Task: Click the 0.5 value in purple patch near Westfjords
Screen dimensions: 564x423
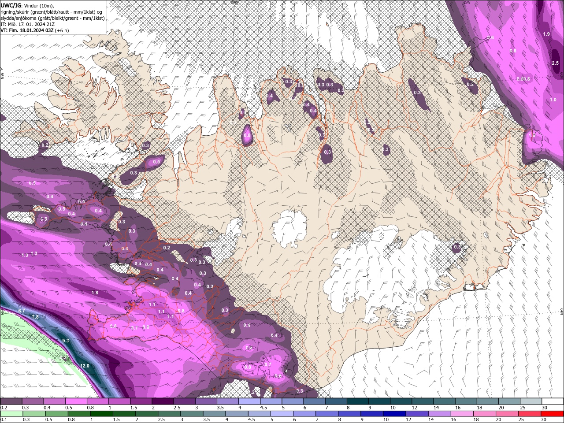Action: pos(156,162)
